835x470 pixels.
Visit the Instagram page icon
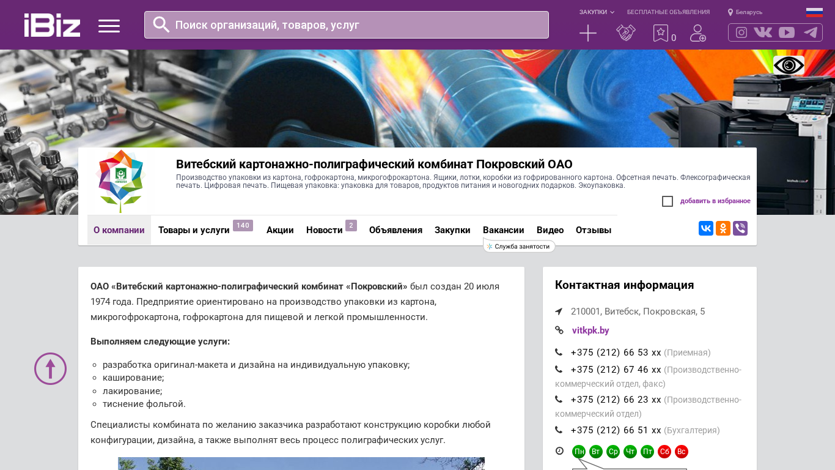coord(741,32)
